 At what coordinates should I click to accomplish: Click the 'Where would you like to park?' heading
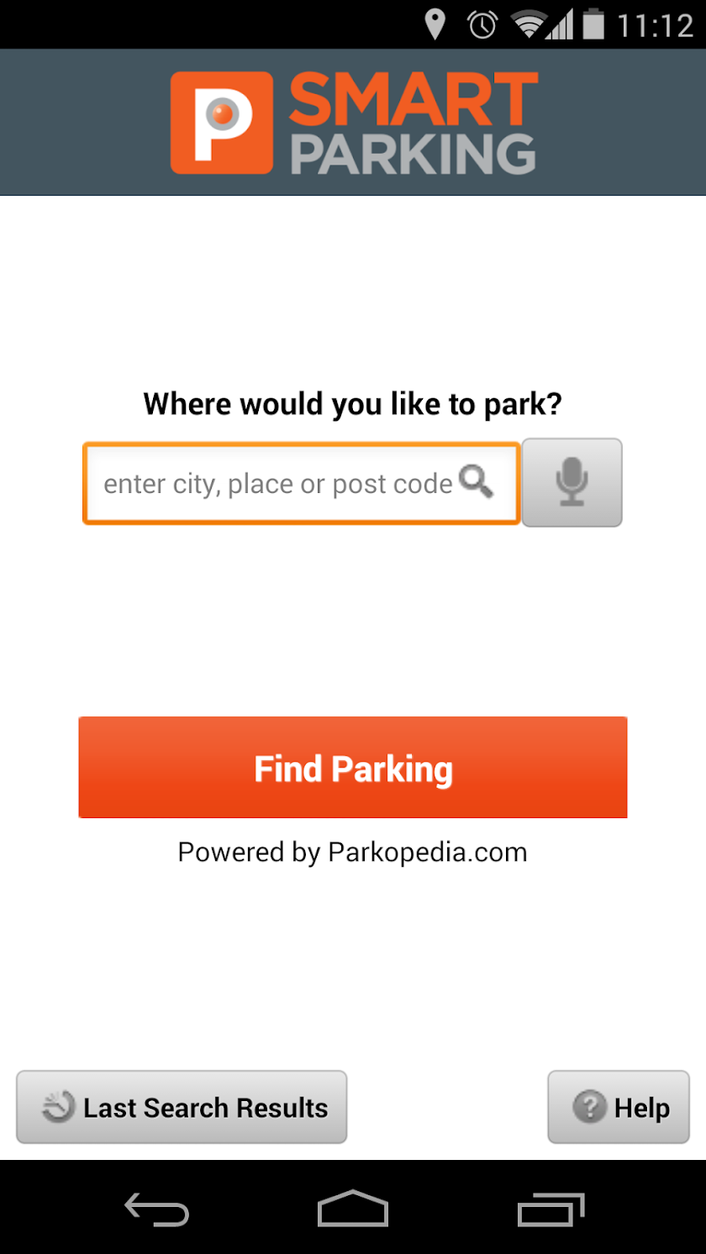(353, 404)
